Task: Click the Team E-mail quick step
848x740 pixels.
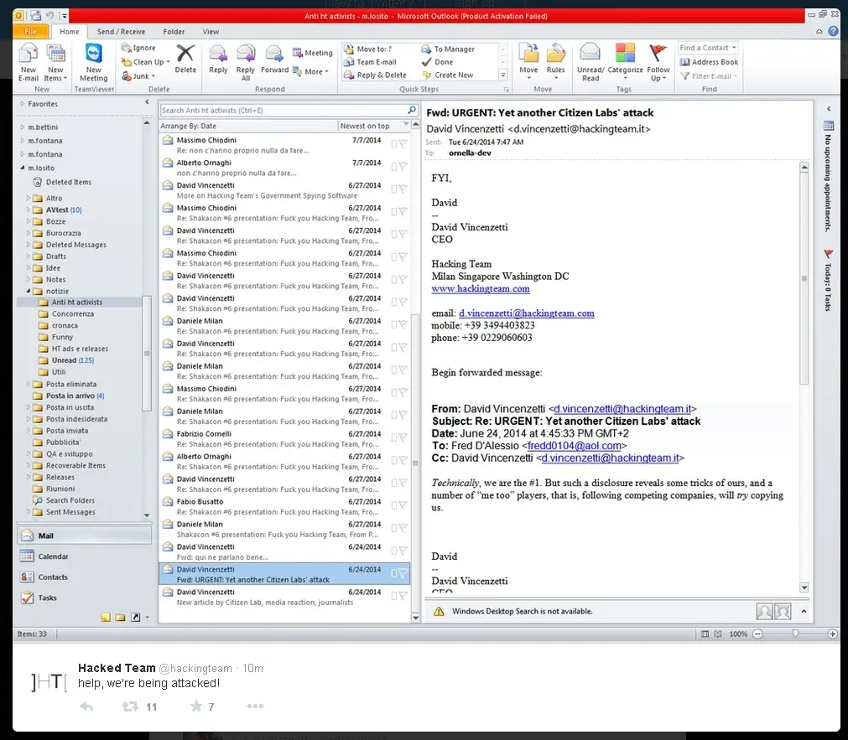Action: click(x=370, y=62)
